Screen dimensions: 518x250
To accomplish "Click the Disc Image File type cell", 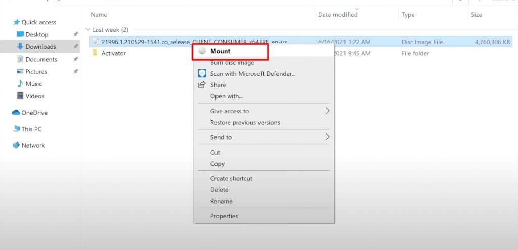I will click(x=422, y=42).
